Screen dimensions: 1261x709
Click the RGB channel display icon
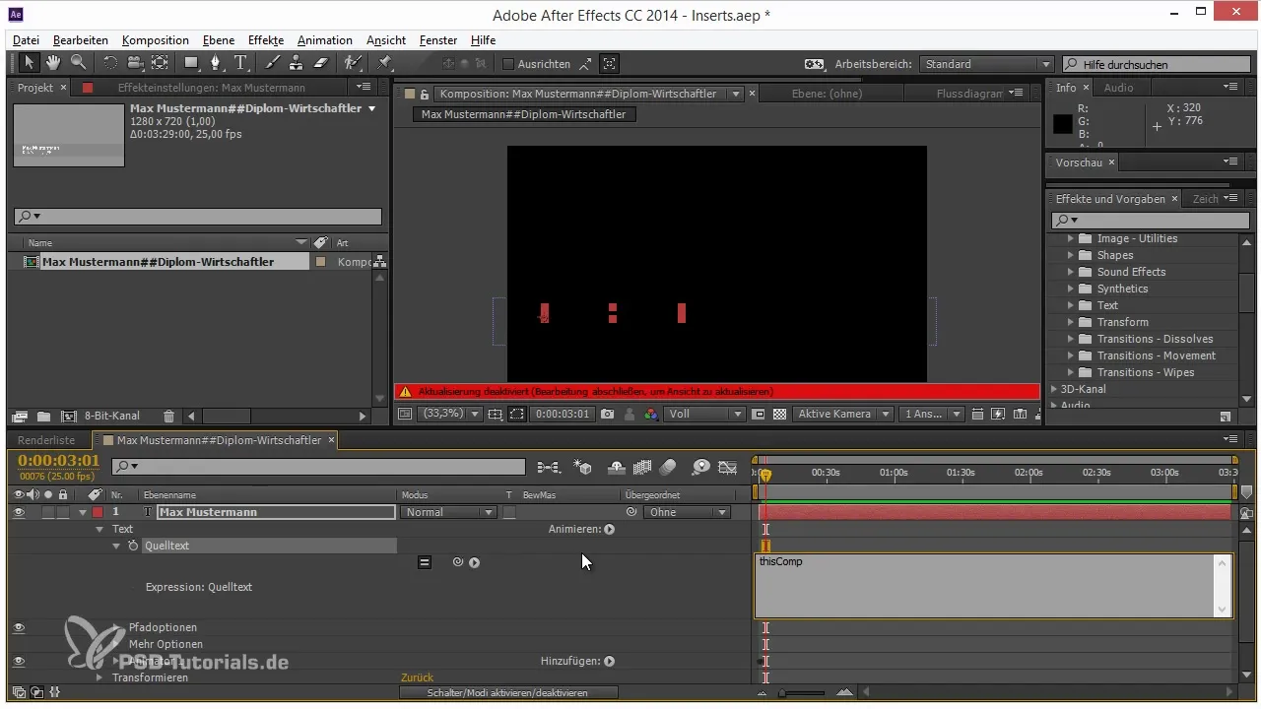[x=651, y=415]
